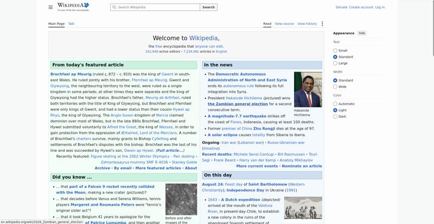The image size is (434, 224).
Task: Open the Russo-Ukrainian war link
Action: [286, 143]
